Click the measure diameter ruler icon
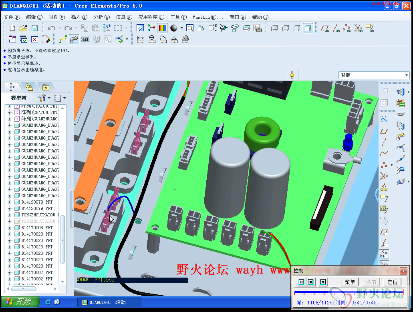This screenshot has height=312, width=413. tap(152, 39)
